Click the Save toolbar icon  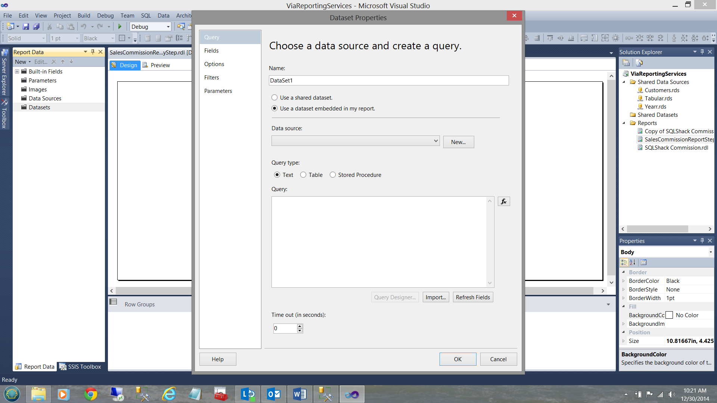pyautogui.click(x=26, y=26)
